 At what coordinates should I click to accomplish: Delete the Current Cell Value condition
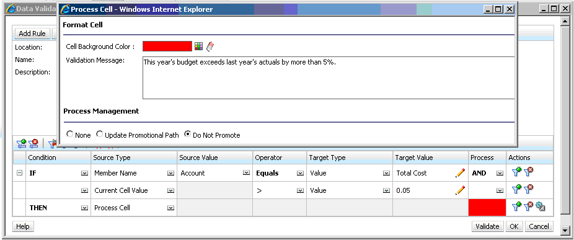pyautogui.click(x=528, y=189)
